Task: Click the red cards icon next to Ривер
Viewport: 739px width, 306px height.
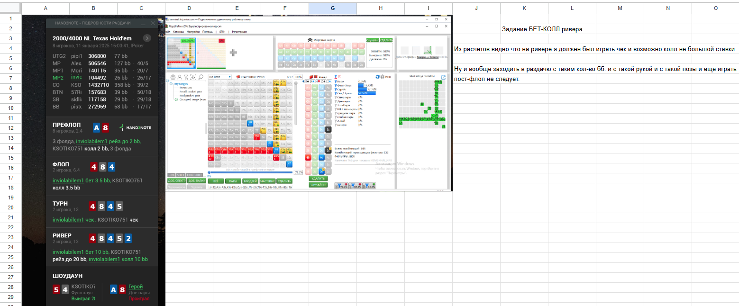Action: coord(313,77)
